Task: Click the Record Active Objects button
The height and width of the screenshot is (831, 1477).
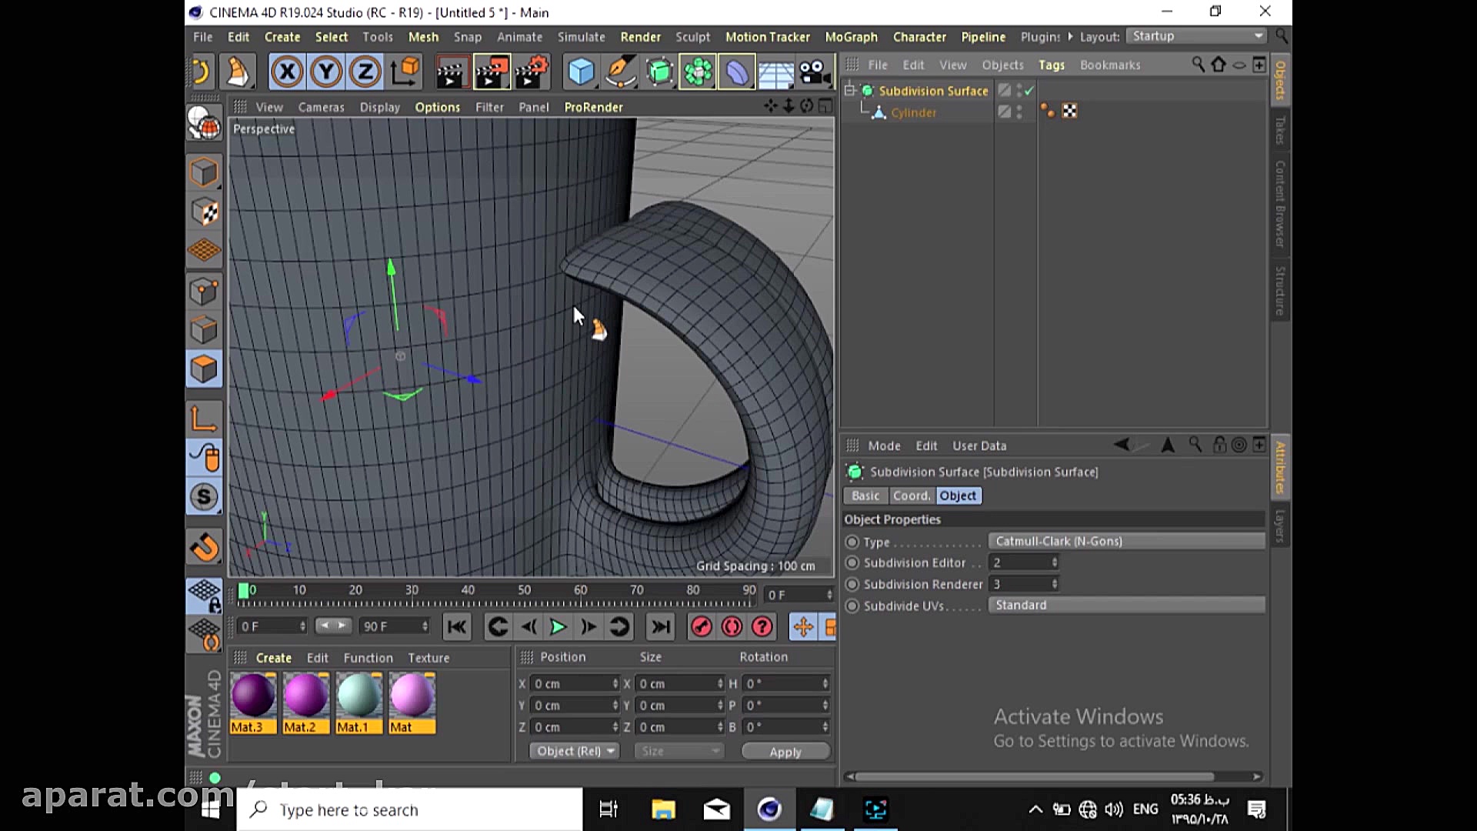Action: (701, 627)
